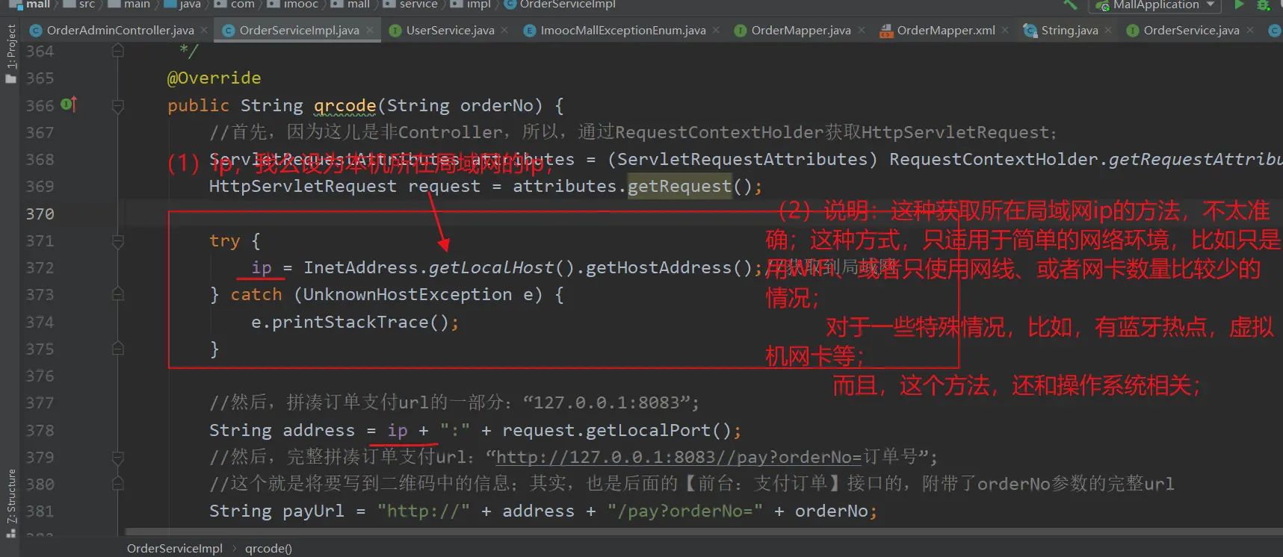This screenshot has height=557, width=1283.
Task: Close the OrderAdminController.java tab
Action: (204, 31)
